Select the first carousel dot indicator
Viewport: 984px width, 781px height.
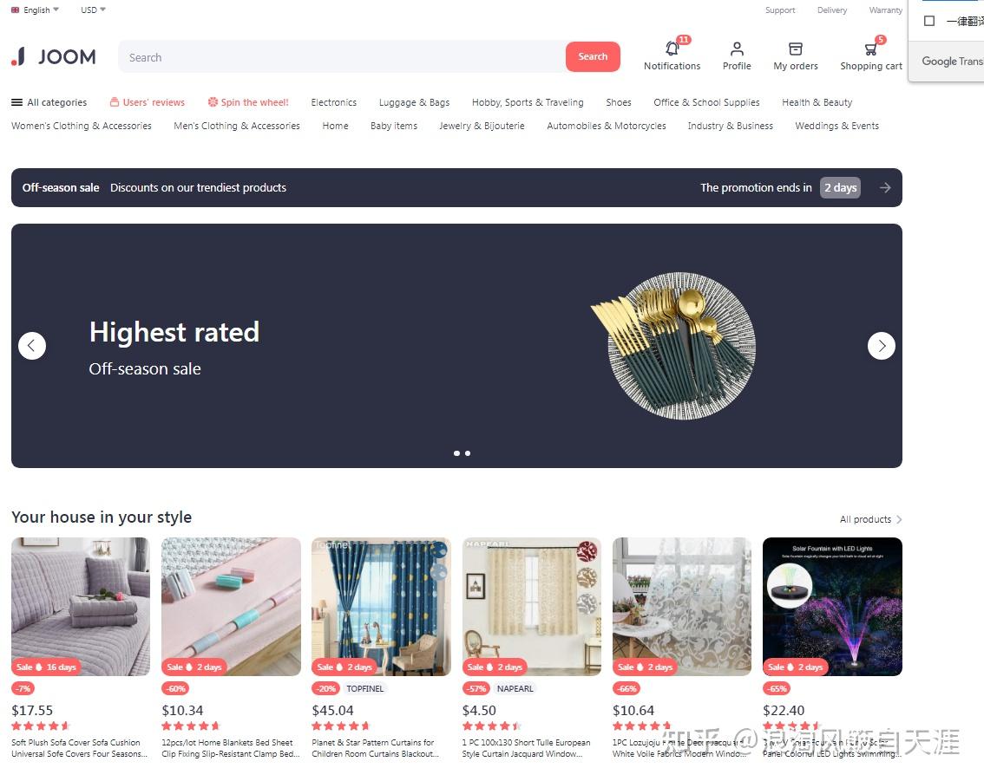(456, 453)
